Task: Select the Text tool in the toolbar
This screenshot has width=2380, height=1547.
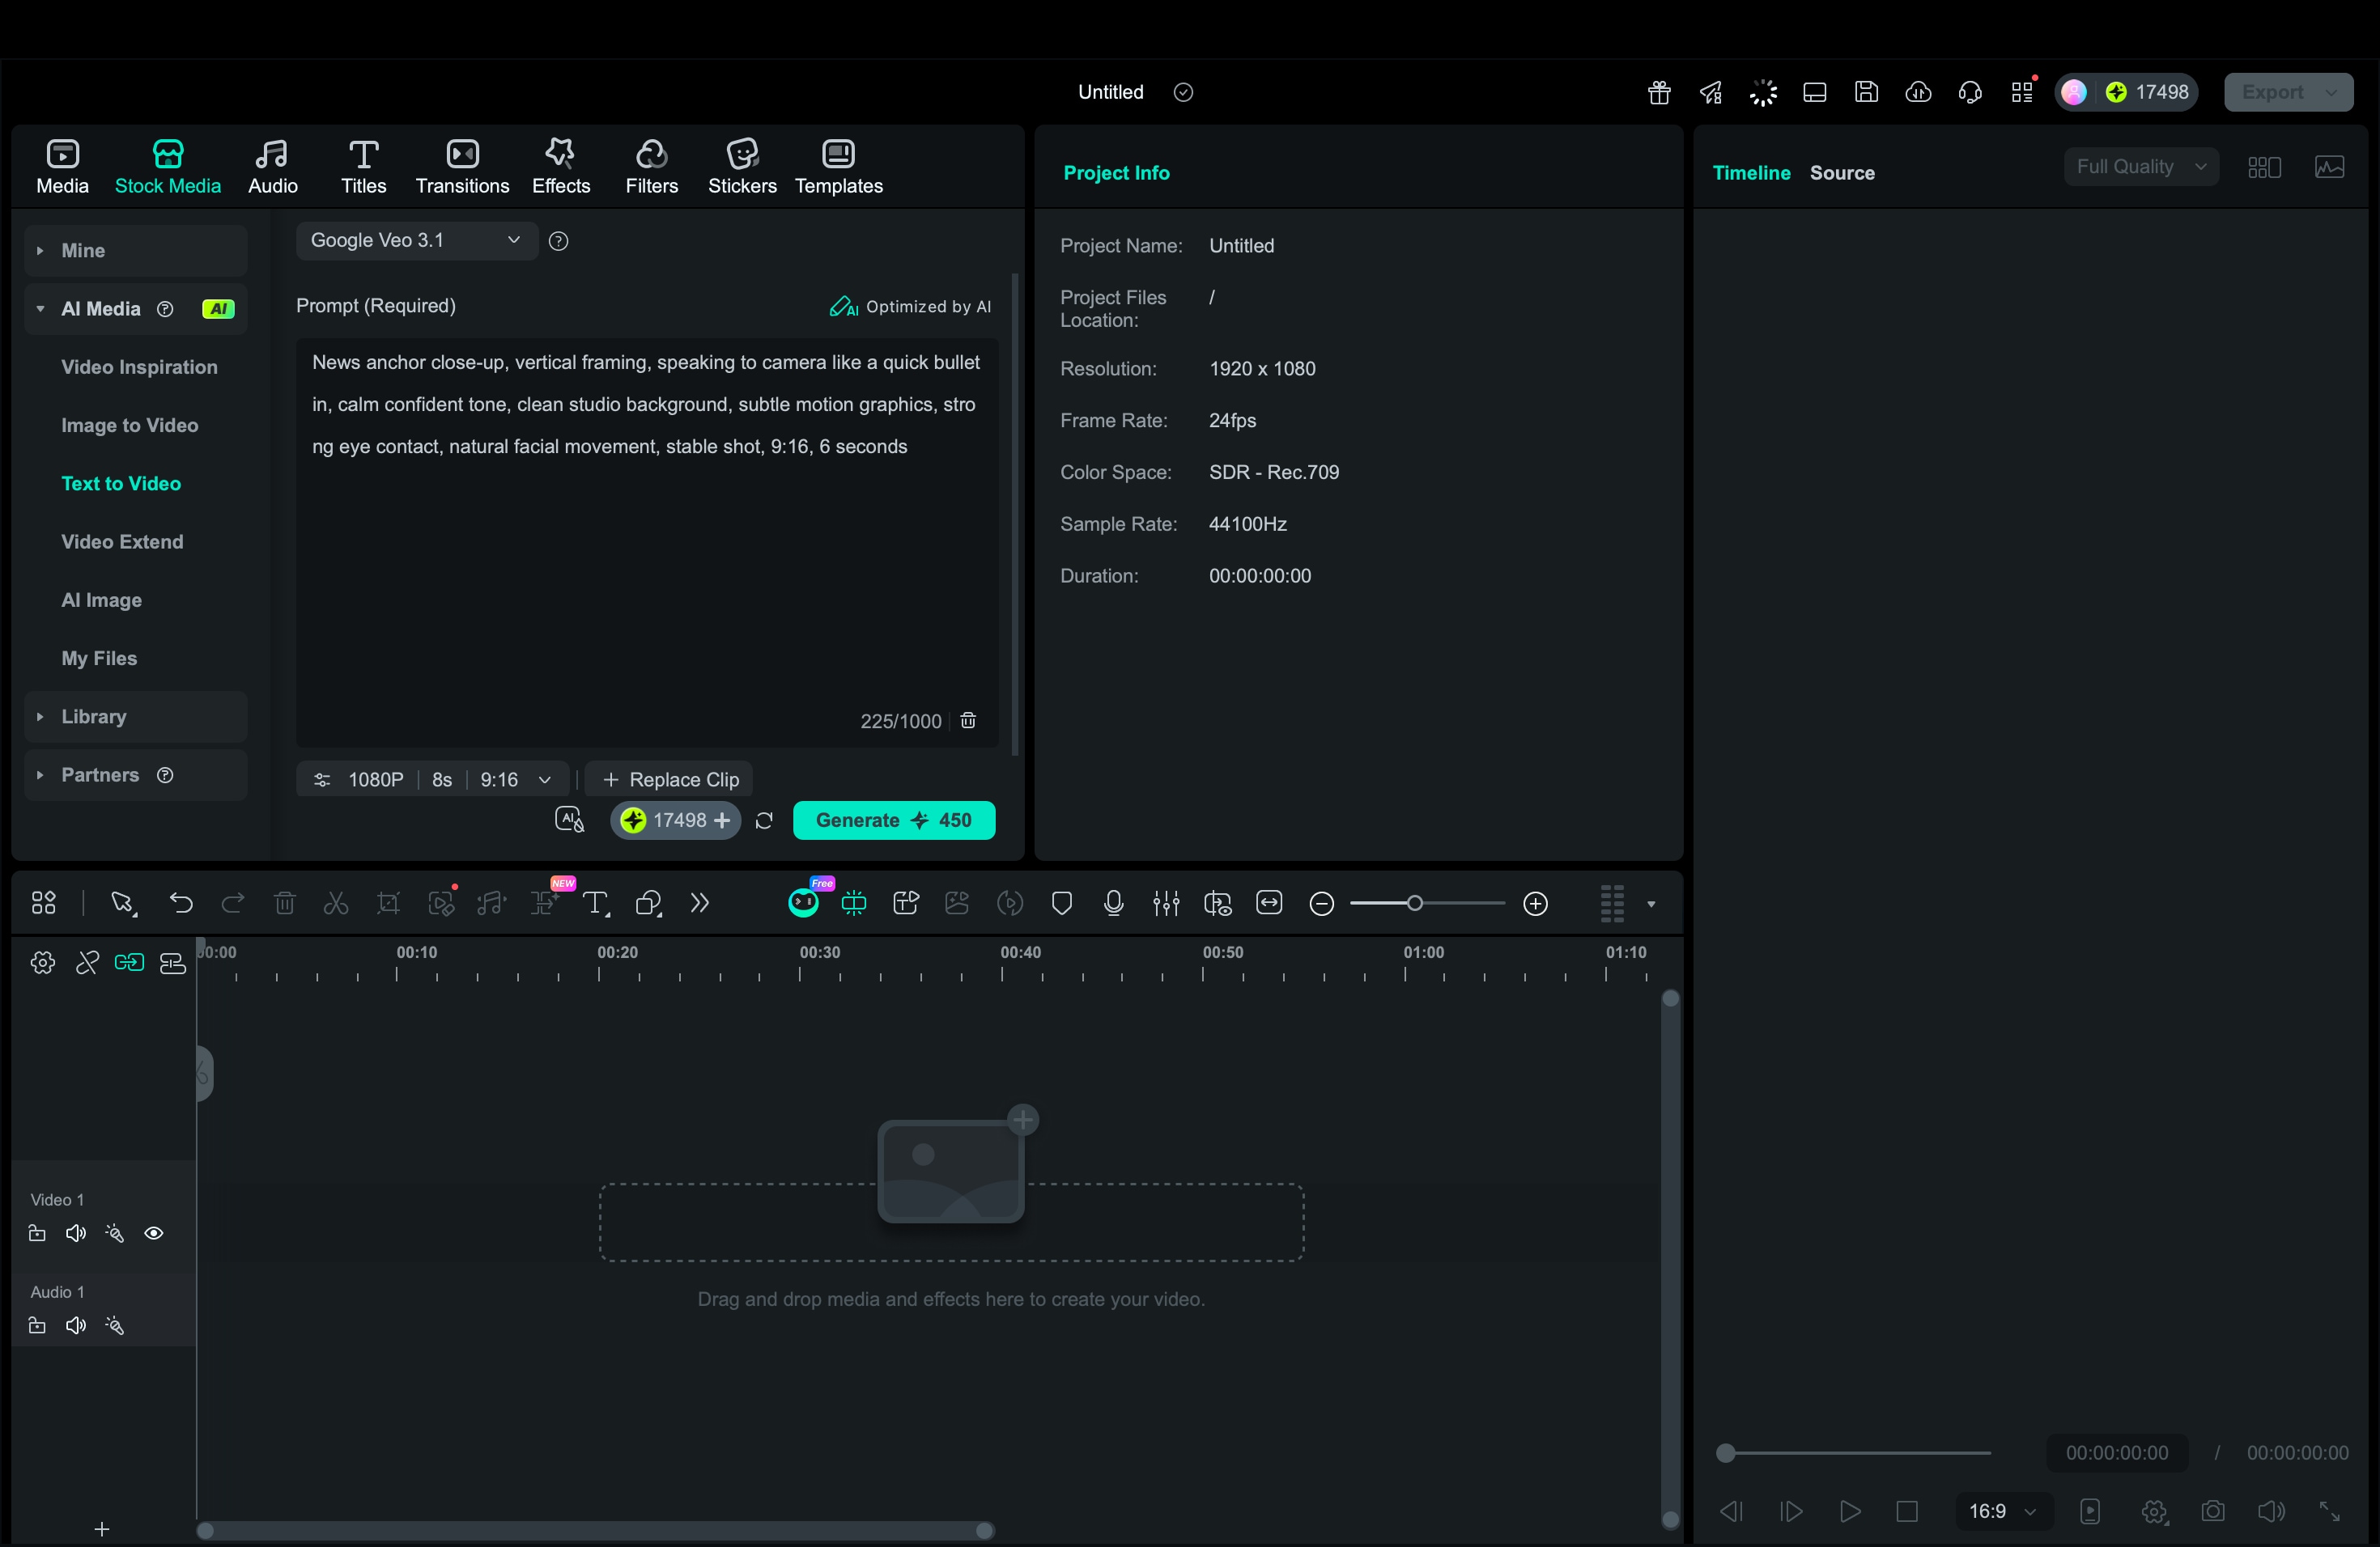Action: tap(596, 902)
